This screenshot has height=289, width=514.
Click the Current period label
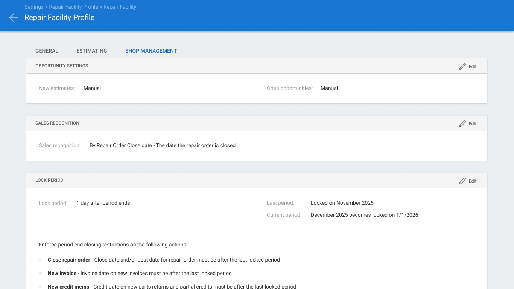(284, 215)
